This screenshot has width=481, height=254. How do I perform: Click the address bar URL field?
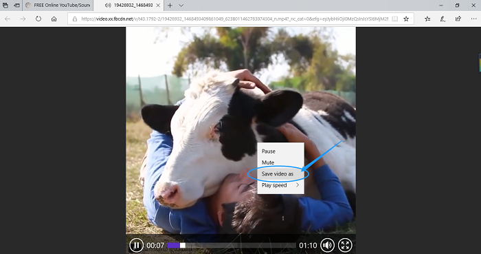(234, 19)
